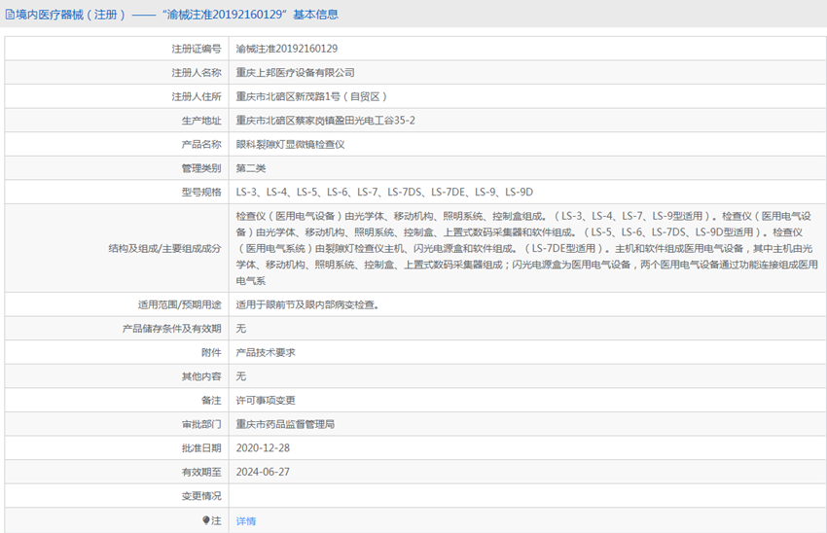Click the approval department 重庆市药品监督管理局

coord(285,424)
